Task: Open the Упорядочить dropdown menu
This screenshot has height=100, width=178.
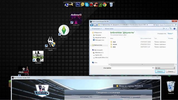Action: [x=97, y=29]
